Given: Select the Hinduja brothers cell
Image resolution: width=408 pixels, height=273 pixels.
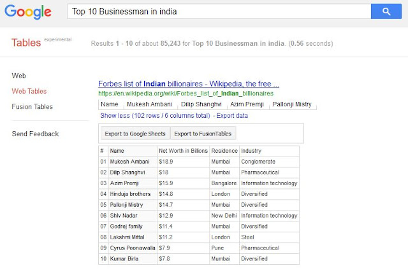Looking at the screenshot, I should 133,194.
